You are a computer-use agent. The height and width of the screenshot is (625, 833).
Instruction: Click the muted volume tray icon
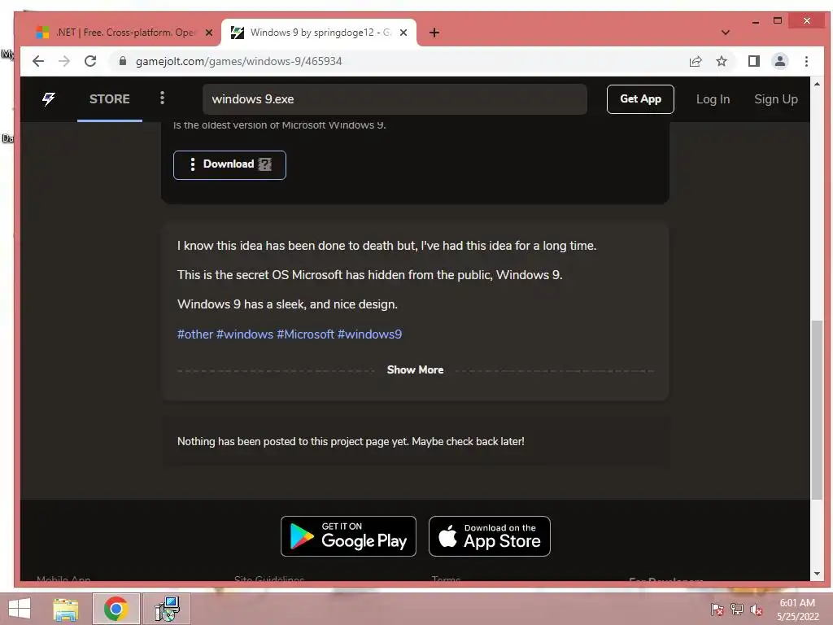[757, 610]
